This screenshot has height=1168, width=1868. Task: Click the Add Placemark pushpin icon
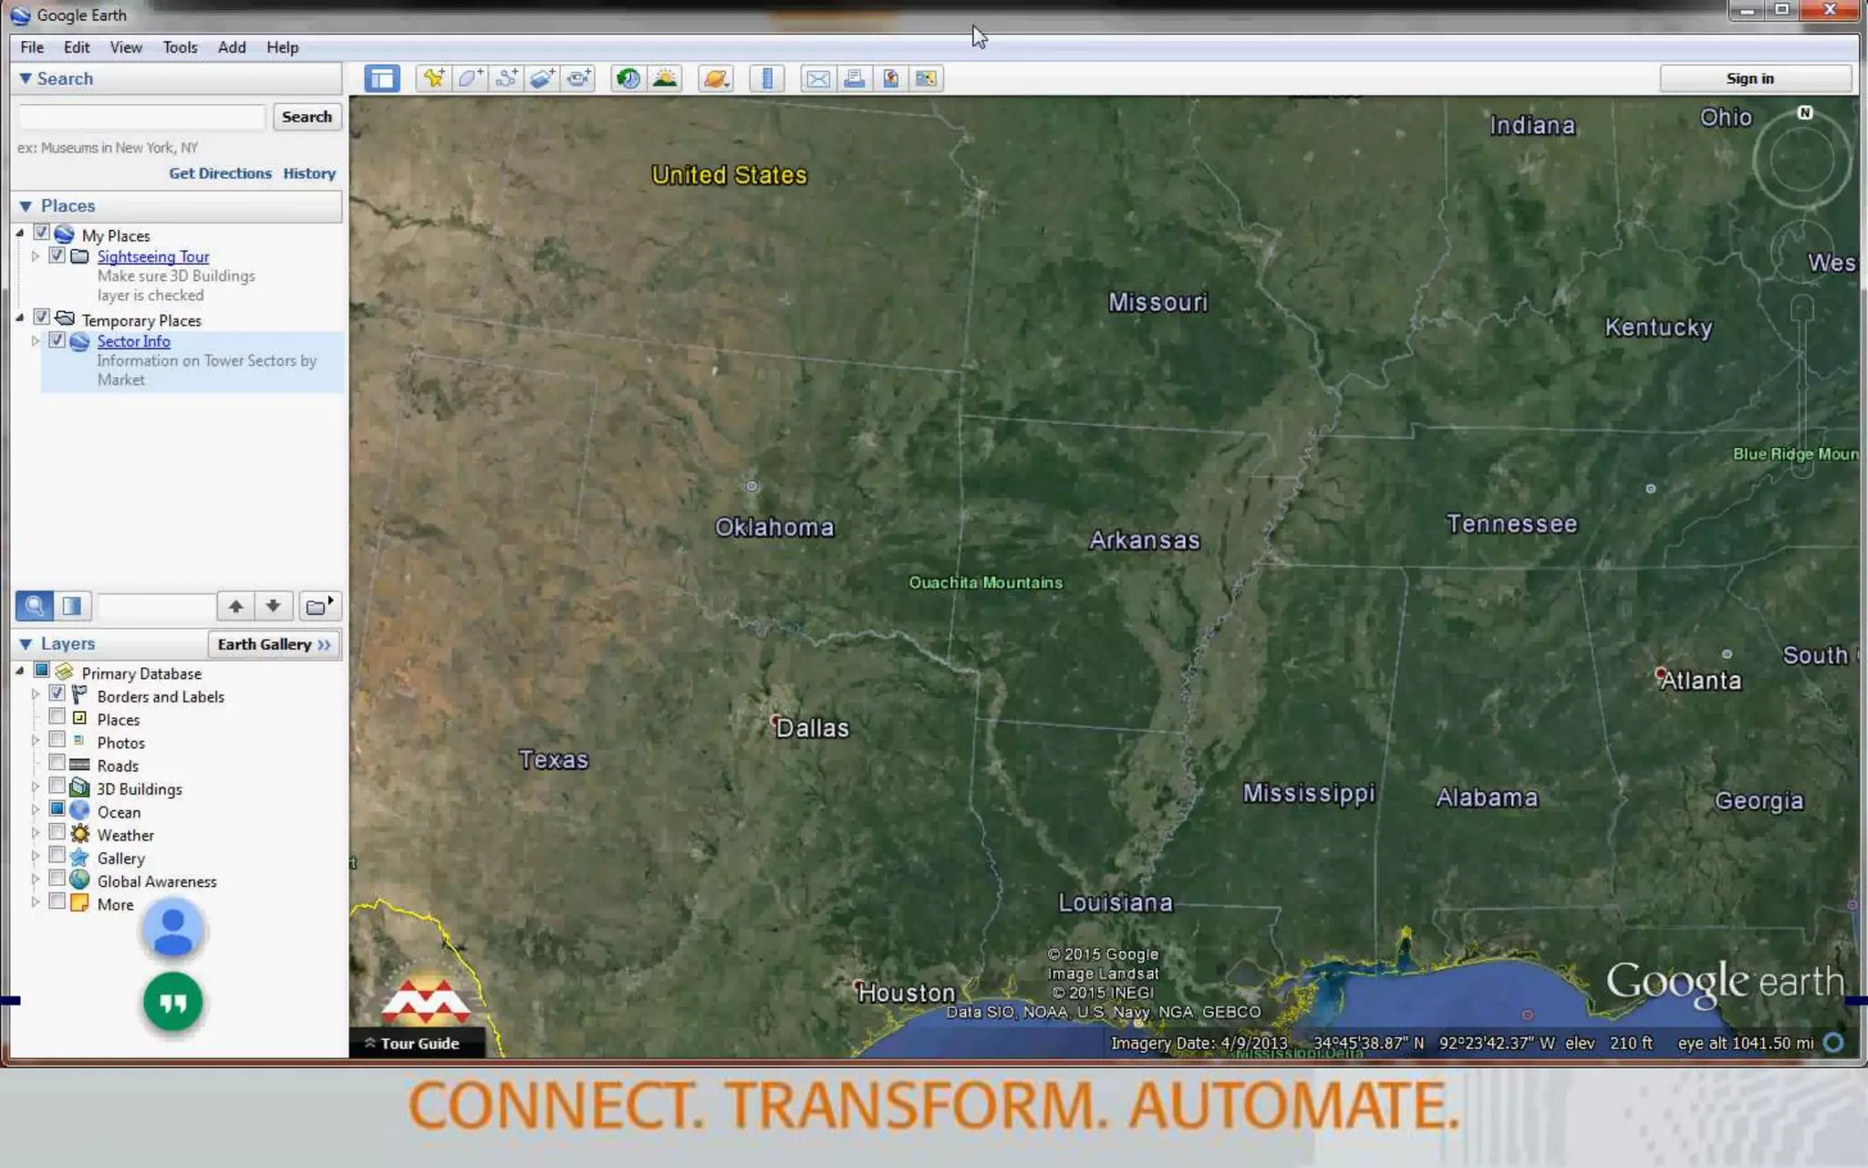[x=433, y=78]
